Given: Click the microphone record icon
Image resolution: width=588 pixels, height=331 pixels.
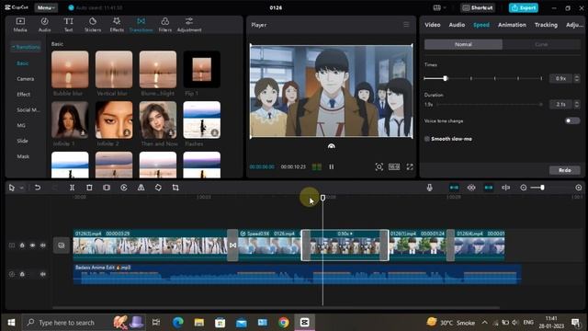Looking at the screenshot, I should point(430,188).
